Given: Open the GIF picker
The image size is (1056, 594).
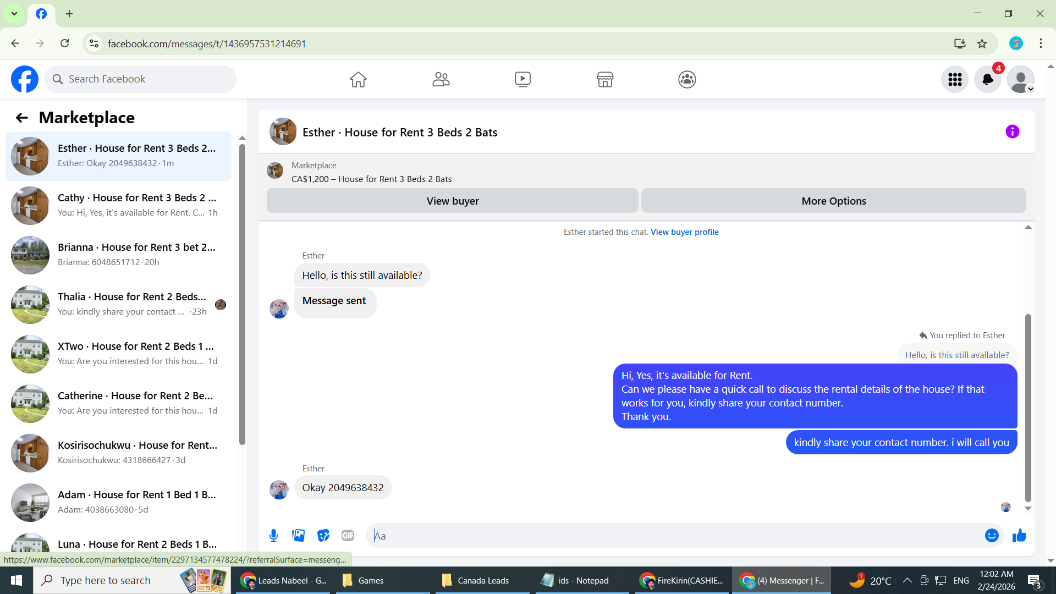Looking at the screenshot, I should point(348,535).
